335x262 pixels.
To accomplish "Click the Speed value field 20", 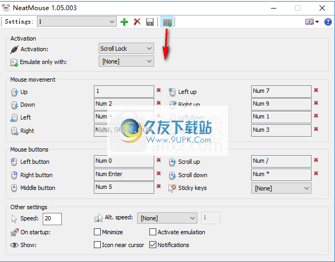I will click(x=52, y=219).
